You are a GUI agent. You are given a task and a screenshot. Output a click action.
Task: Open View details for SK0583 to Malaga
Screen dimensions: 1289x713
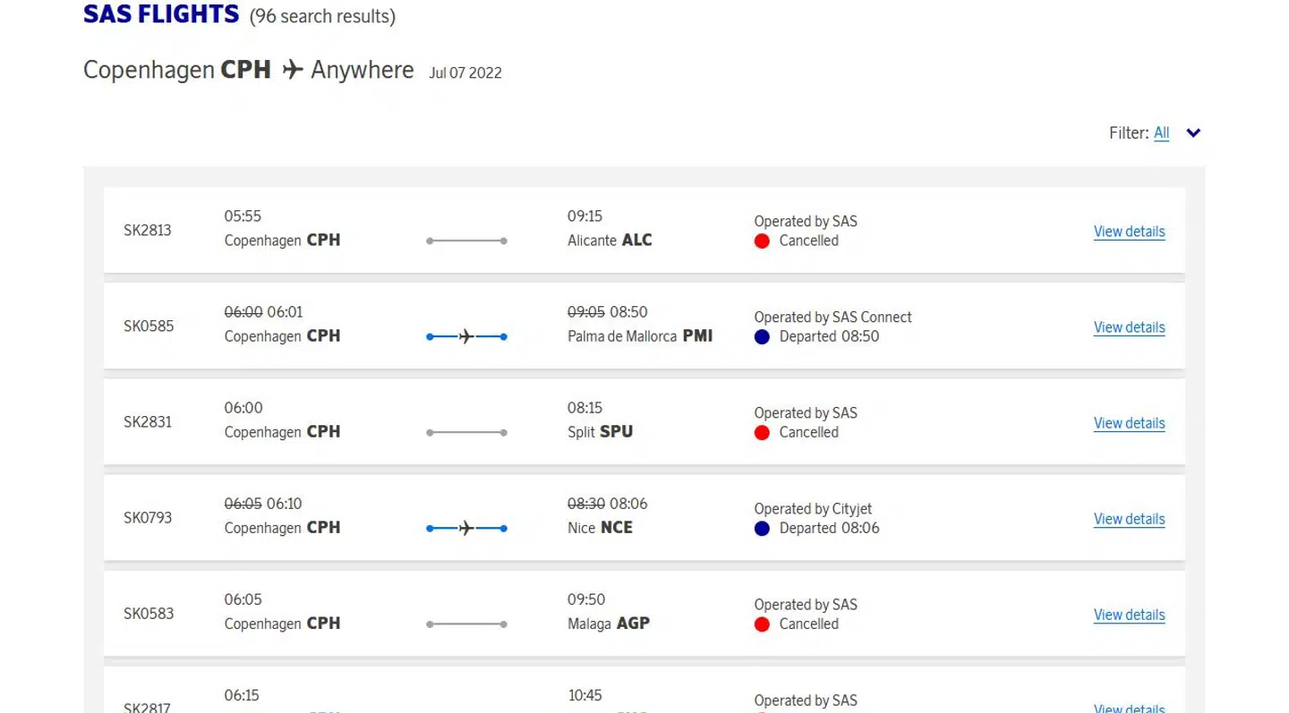1129,615
